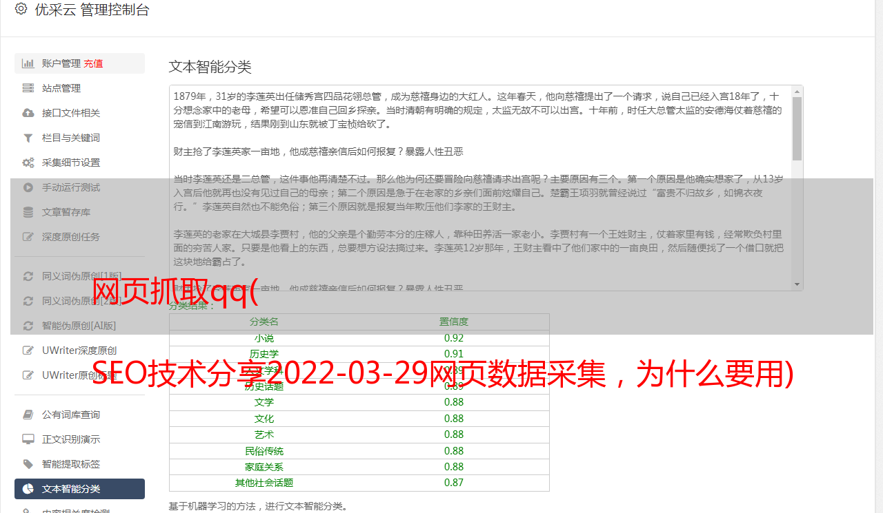883x513 pixels.
Task: Open the red 充值 recharge link
Action: [93, 63]
